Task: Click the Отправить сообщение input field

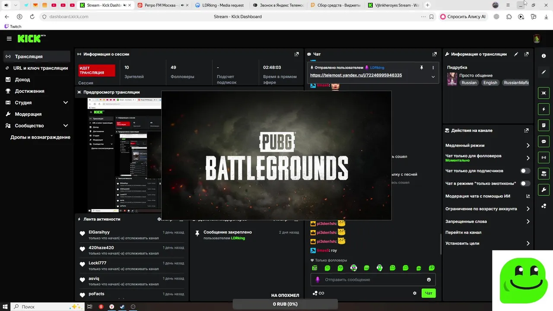Action: pyautogui.click(x=373, y=279)
